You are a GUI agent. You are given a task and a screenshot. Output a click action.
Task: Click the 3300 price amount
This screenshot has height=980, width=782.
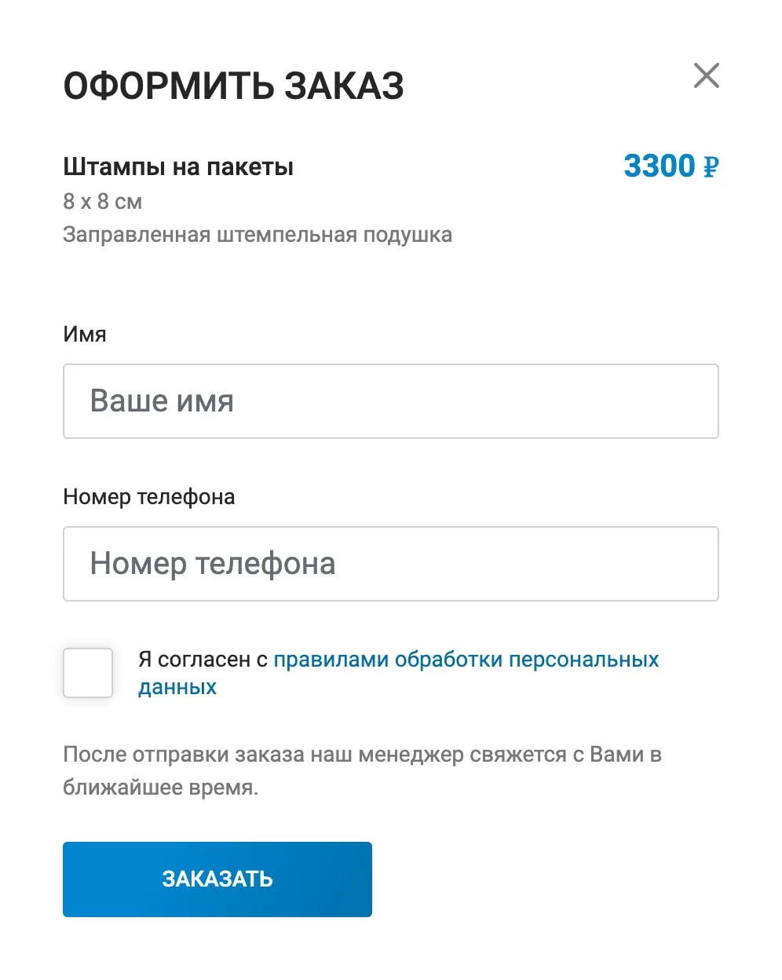point(659,166)
